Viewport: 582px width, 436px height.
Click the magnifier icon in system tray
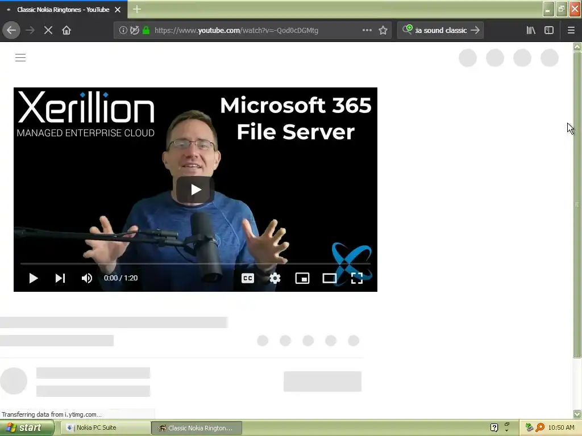540,428
